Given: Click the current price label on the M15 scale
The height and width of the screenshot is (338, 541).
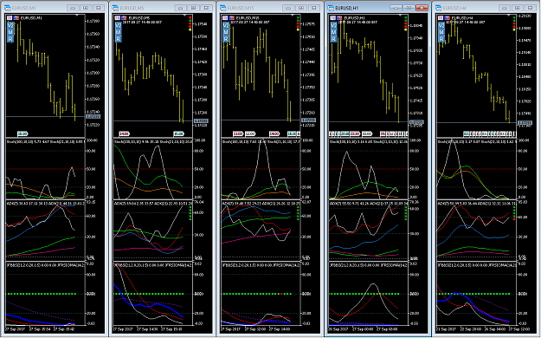Looking at the screenshot, I should coord(308,120).
